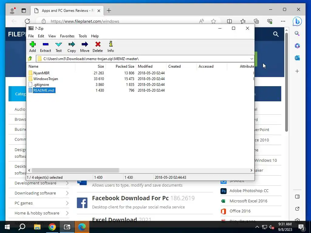
Task: Open Edge read aloud icon
Action: click(201, 21)
